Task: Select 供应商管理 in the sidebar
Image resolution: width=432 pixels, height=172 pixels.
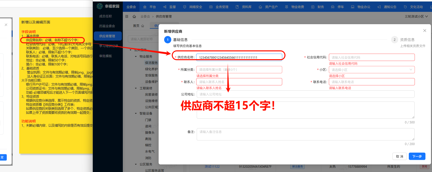Action: point(108,36)
